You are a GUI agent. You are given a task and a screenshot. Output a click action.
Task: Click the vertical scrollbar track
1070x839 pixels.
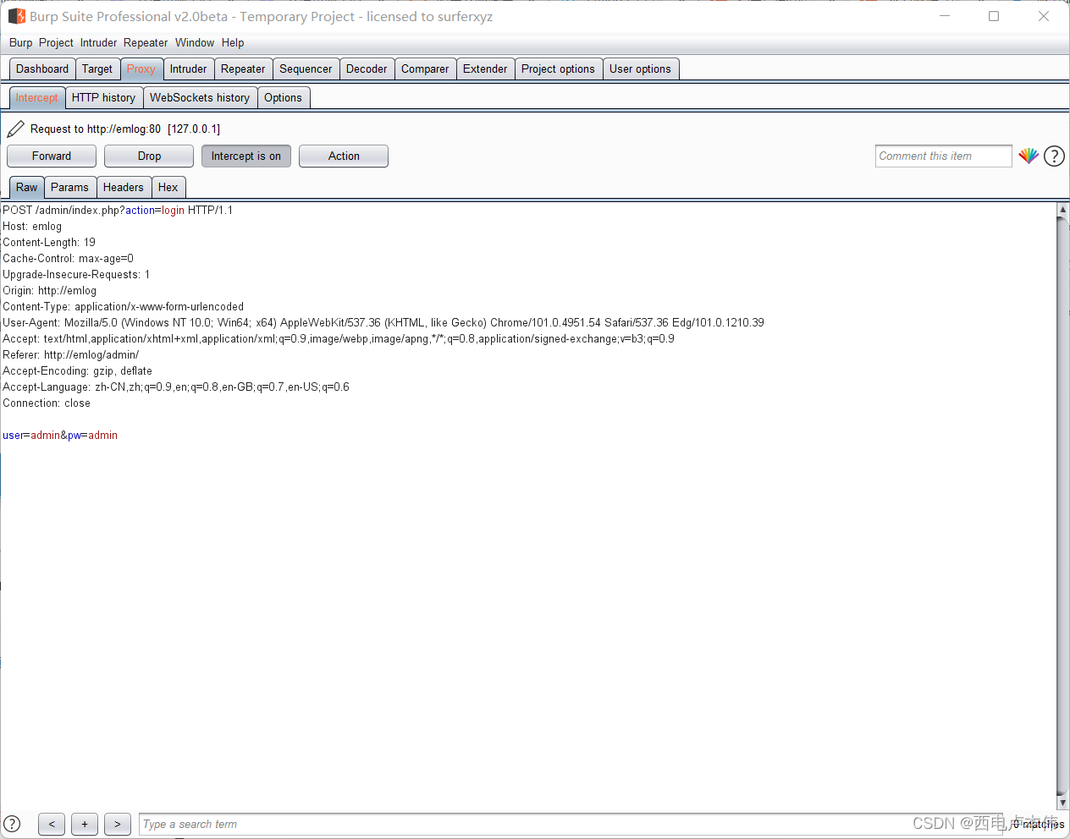(x=1063, y=506)
